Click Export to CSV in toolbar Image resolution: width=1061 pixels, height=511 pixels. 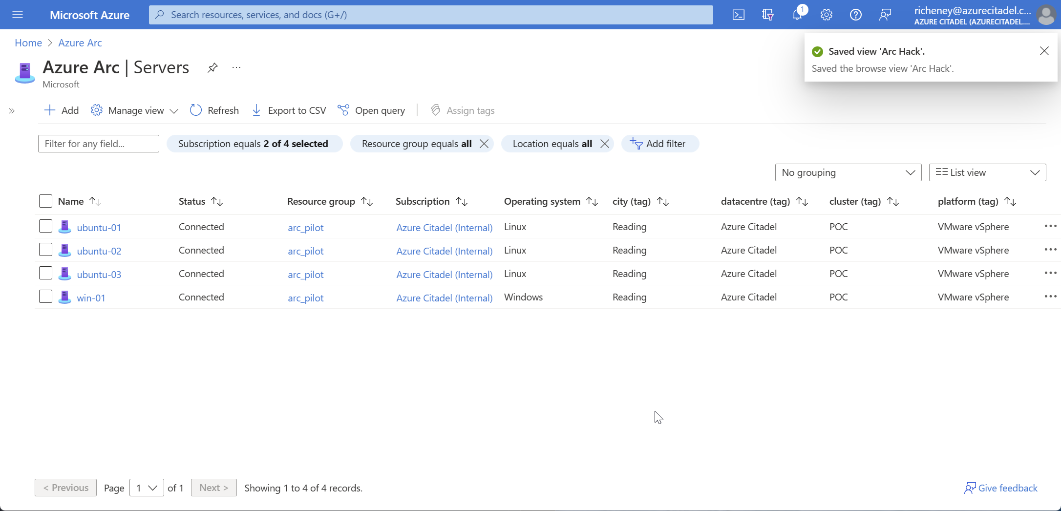tap(289, 110)
